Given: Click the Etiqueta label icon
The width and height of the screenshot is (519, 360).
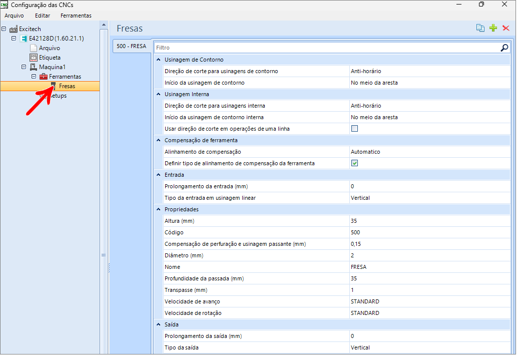Looking at the screenshot, I should [x=34, y=58].
